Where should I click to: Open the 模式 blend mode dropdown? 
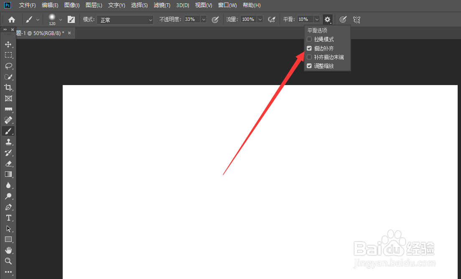[125, 20]
